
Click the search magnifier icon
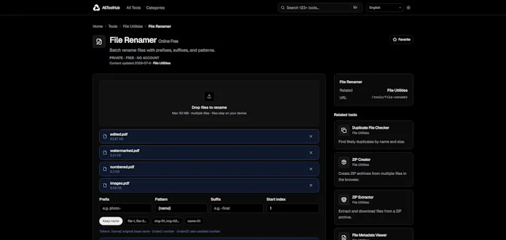tap(283, 8)
